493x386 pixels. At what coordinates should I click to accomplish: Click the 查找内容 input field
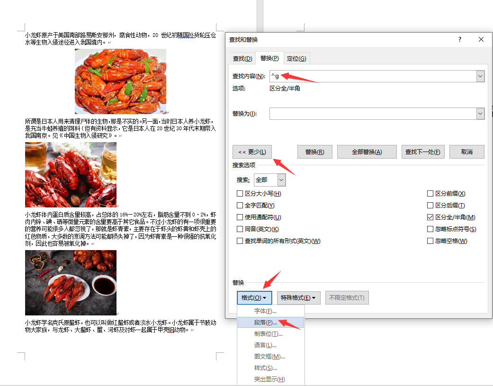pyautogui.click(x=373, y=76)
